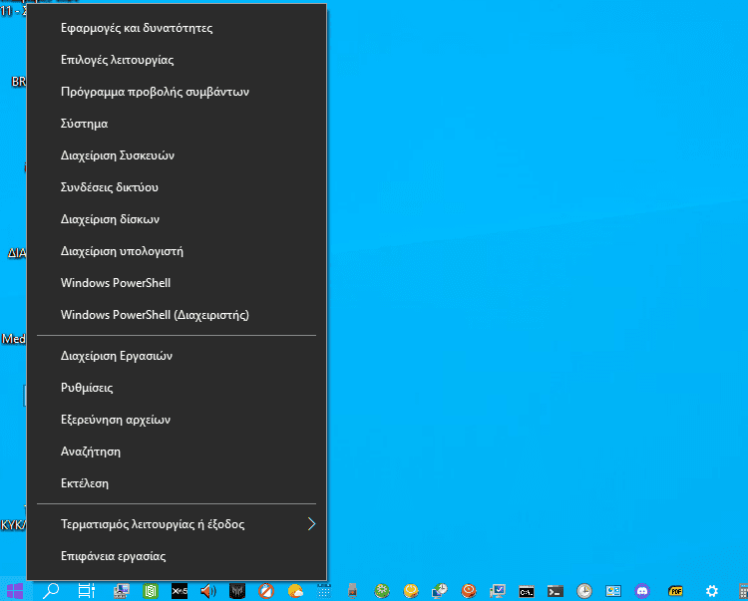
Task: Open Εφαρμογές και δυνατότητες
Action: pos(137,28)
